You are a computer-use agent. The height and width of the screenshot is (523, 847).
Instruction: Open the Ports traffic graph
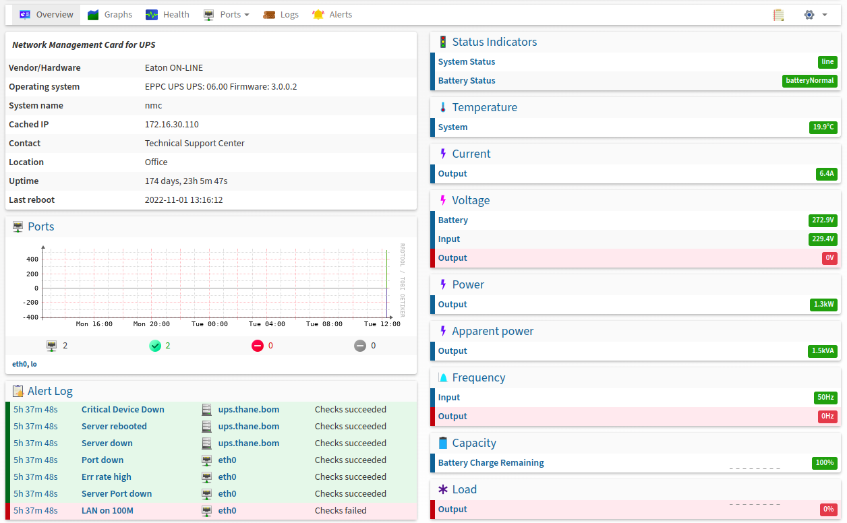tap(211, 286)
